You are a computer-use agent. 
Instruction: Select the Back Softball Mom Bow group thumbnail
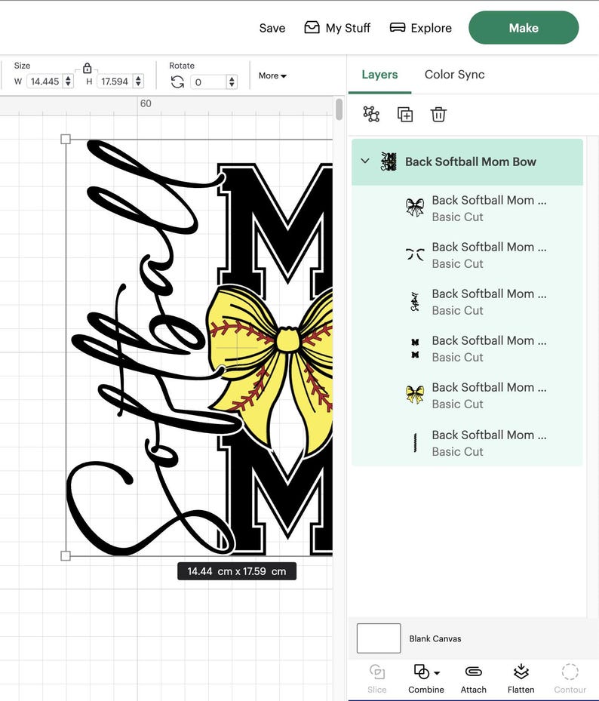pyautogui.click(x=389, y=161)
